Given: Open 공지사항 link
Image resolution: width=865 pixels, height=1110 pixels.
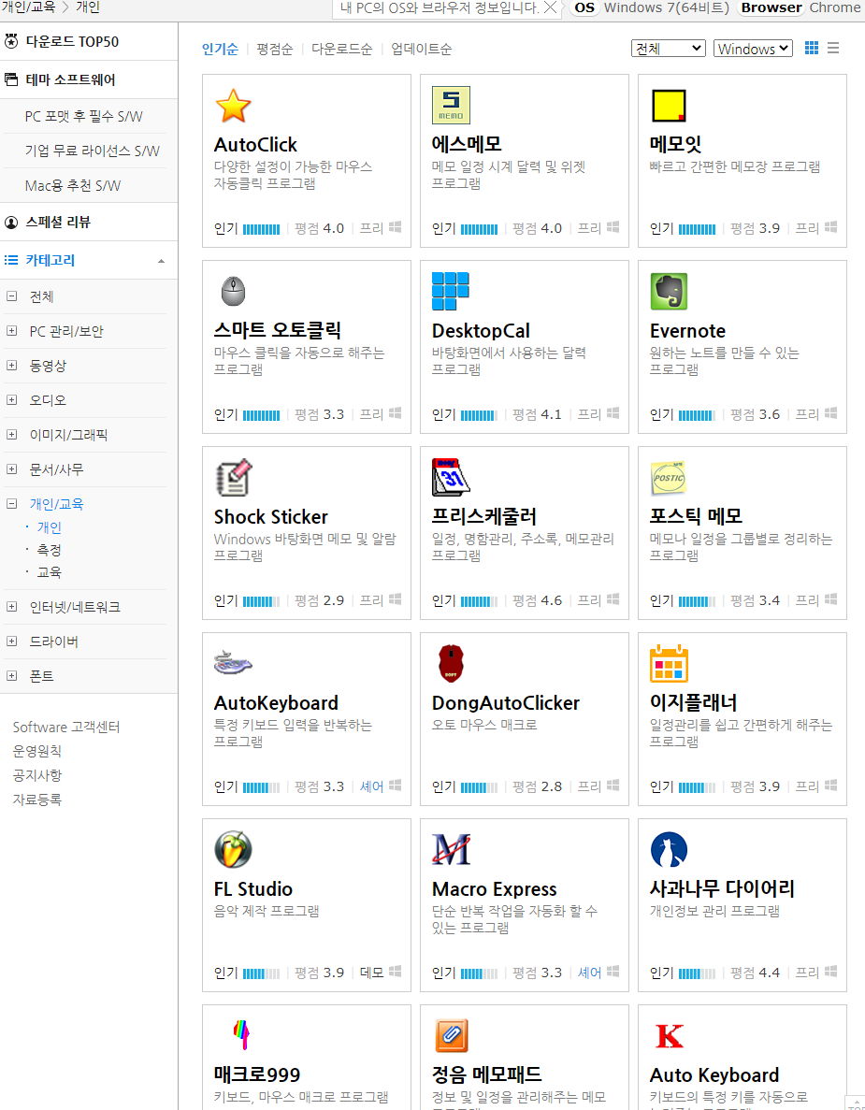Looking at the screenshot, I should (x=36, y=775).
